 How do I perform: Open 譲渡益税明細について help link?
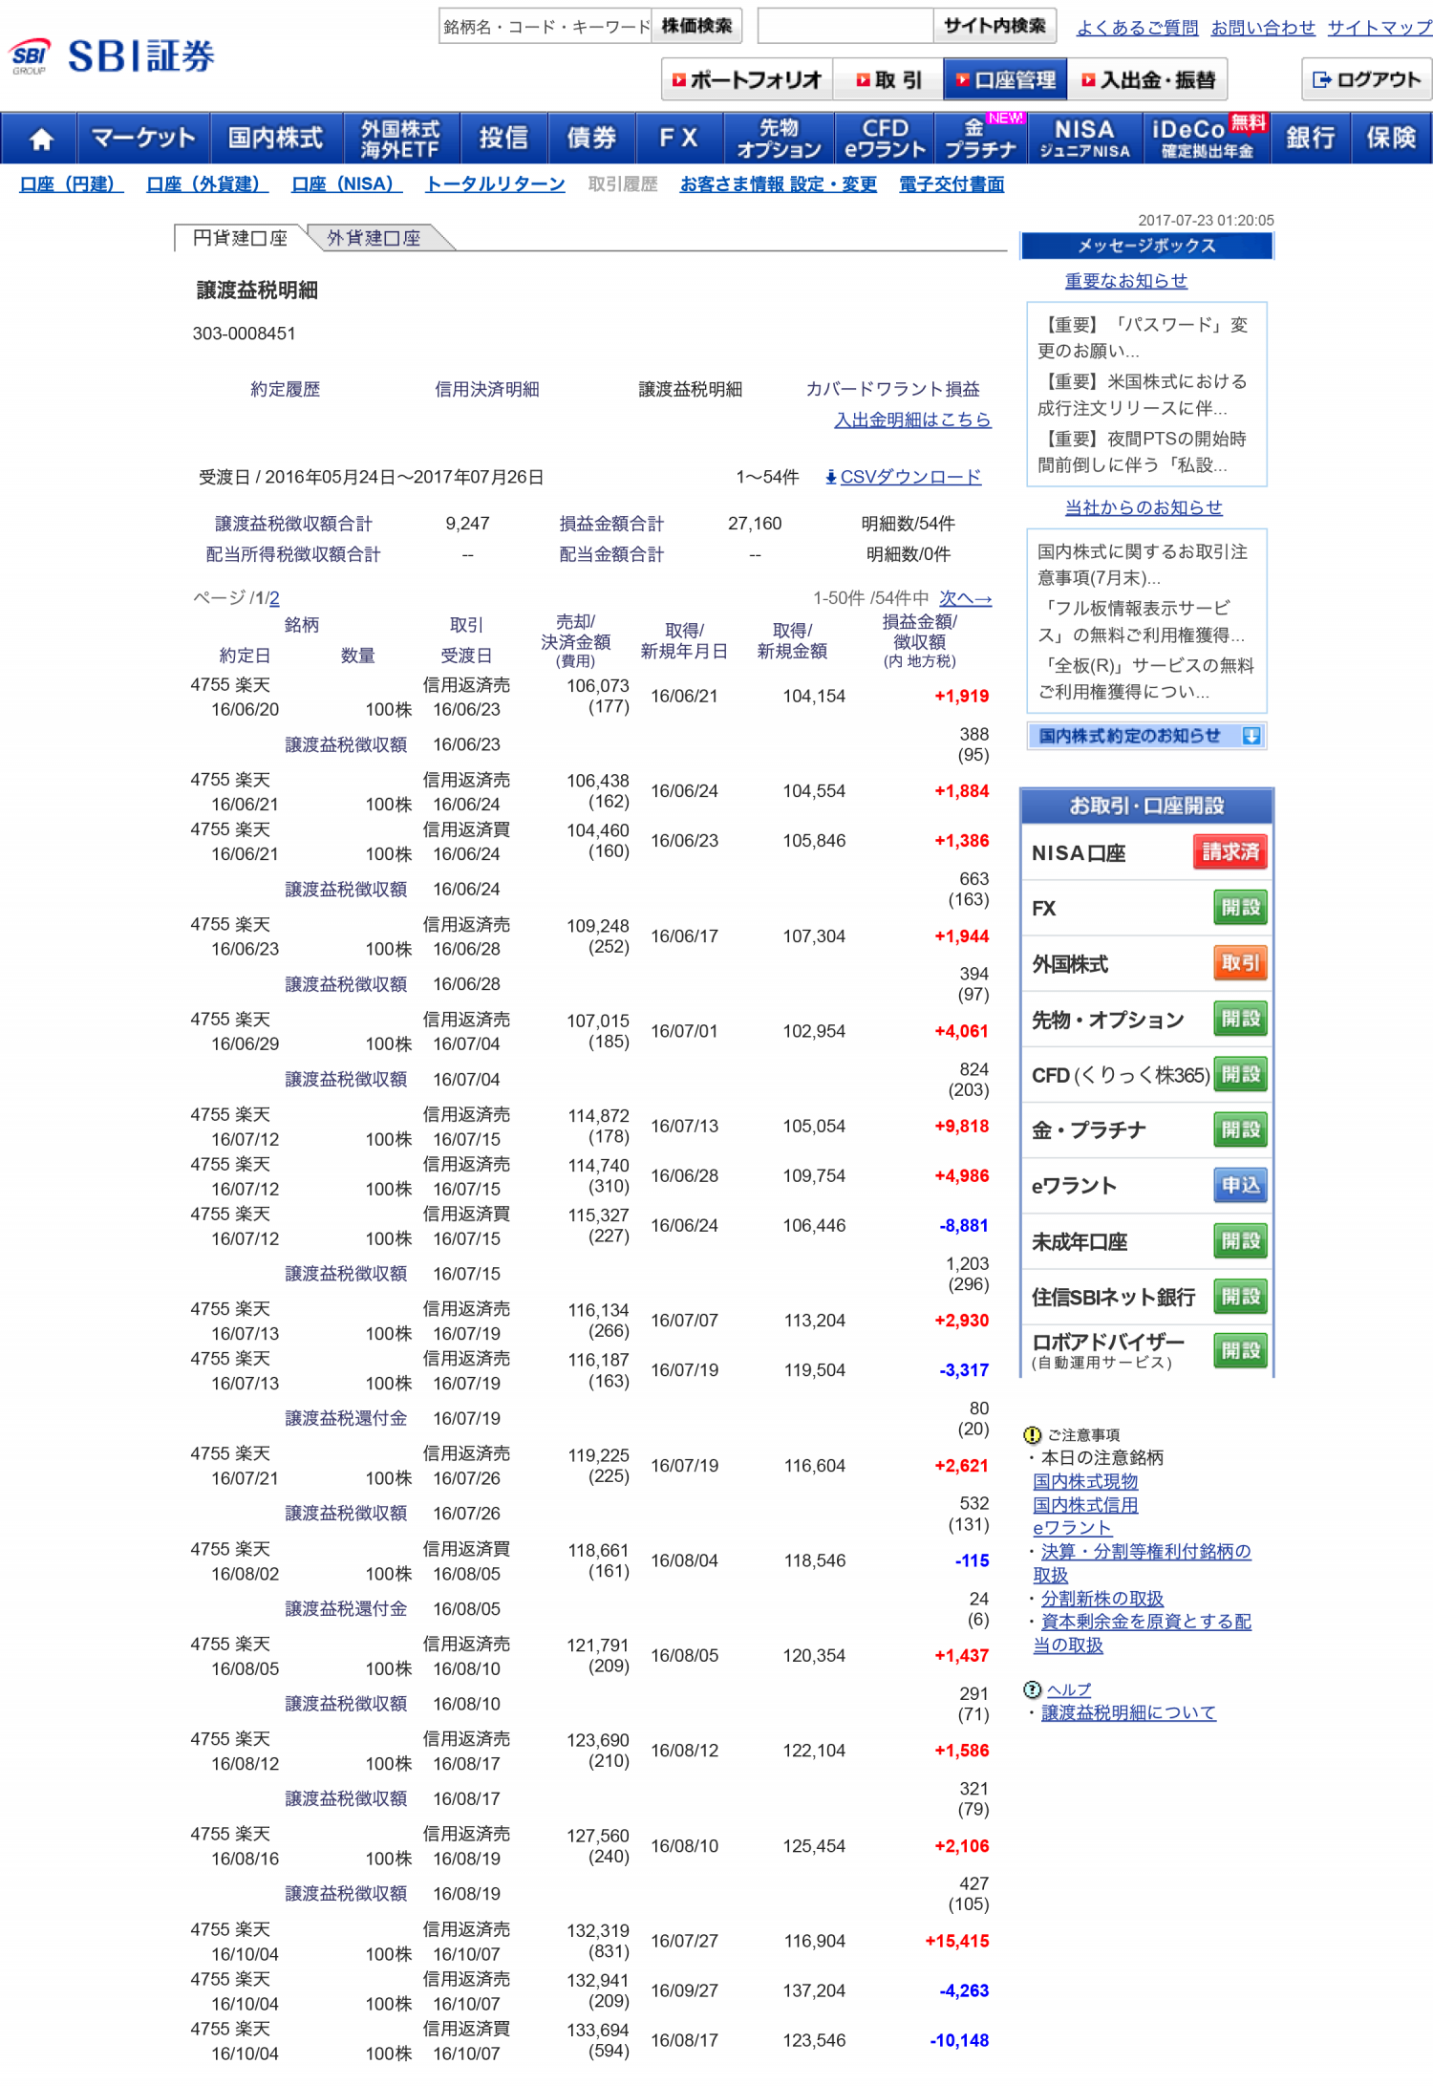click(1128, 1713)
